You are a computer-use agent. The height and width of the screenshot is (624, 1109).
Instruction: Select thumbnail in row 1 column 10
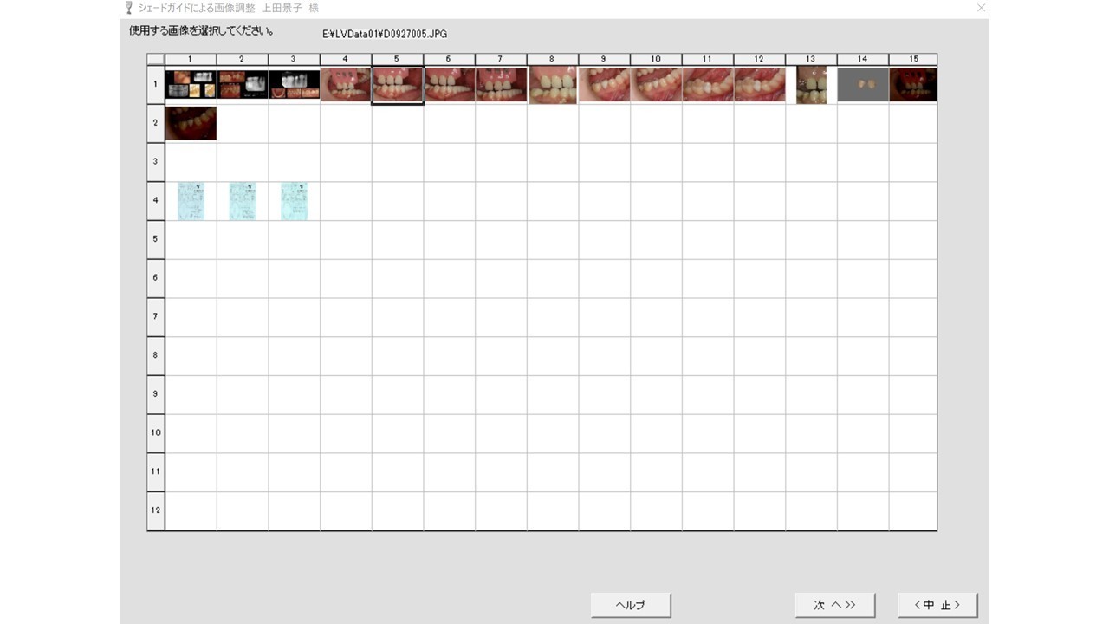(x=656, y=85)
